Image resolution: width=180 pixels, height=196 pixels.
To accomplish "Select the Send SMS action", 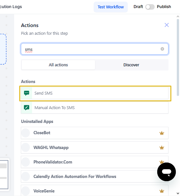I will point(95,93).
